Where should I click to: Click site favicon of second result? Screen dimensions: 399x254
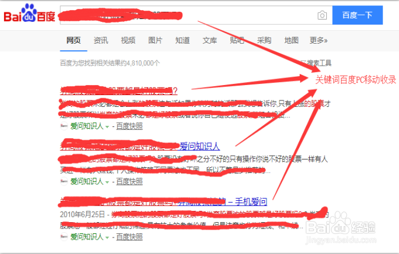click(64, 181)
